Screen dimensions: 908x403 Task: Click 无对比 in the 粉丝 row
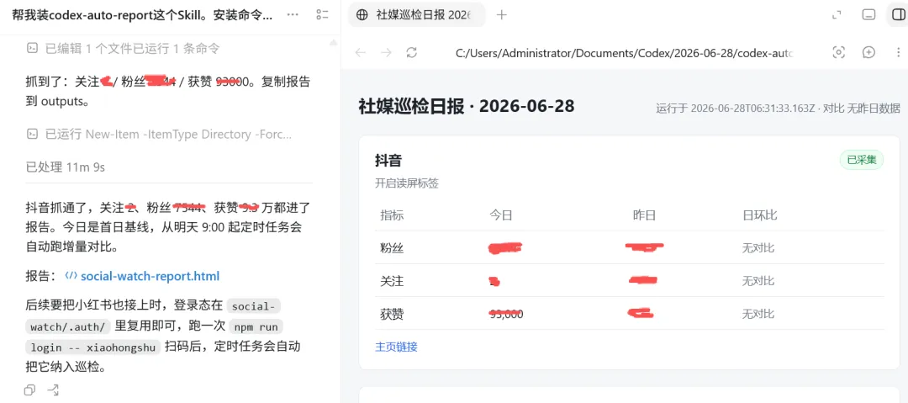pos(758,248)
